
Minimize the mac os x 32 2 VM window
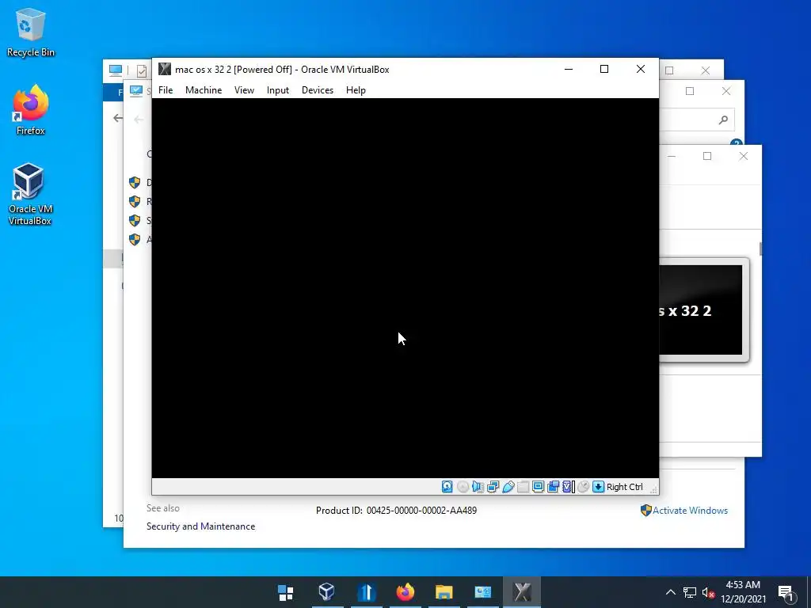coord(569,70)
